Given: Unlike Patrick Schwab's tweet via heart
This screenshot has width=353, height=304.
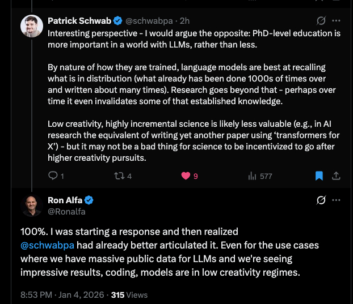Looking at the screenshot, I should 185,176.
